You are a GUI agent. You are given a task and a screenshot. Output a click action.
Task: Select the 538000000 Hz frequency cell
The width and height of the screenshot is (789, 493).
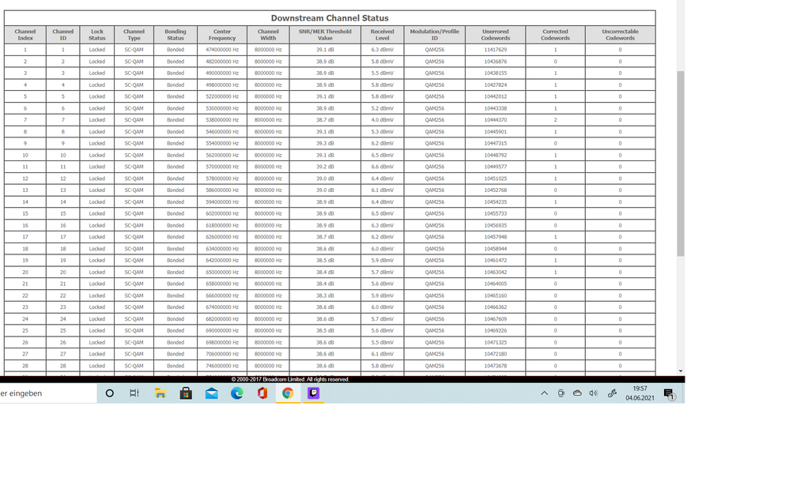point(222,120)
